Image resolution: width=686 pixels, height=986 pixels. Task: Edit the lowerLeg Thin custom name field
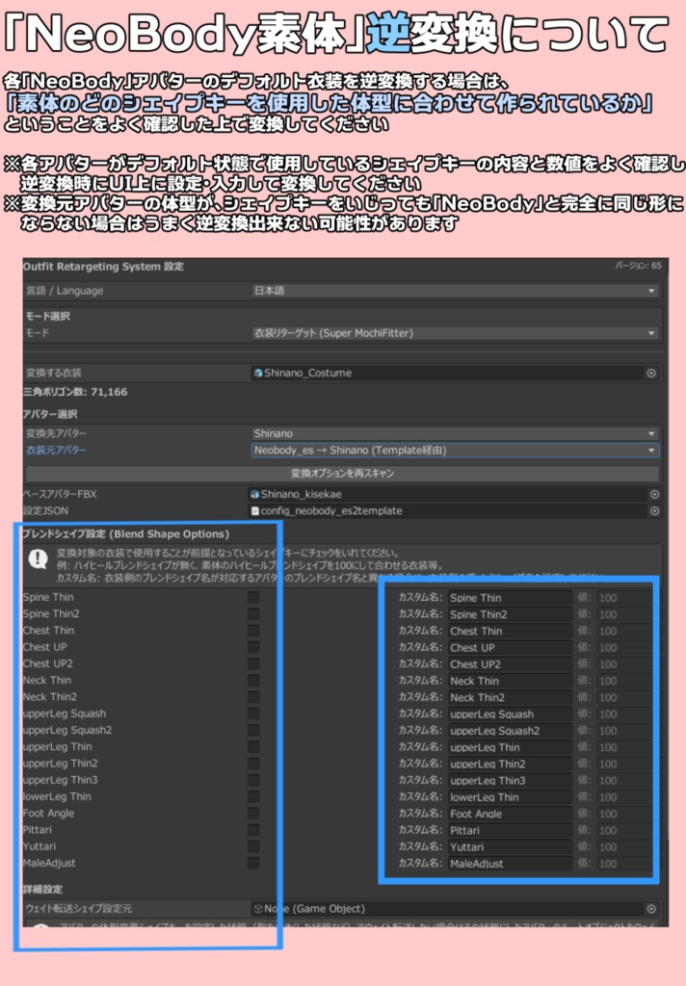[510, 797]
